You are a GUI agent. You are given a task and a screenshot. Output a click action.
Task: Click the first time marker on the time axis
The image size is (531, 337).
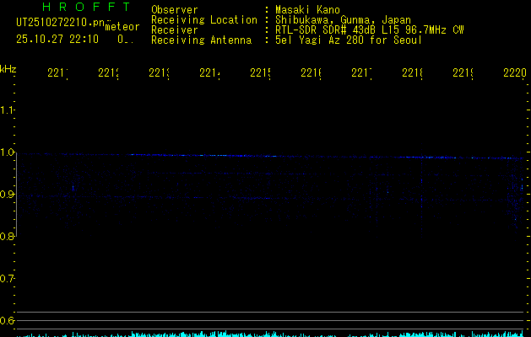point(58,74)
